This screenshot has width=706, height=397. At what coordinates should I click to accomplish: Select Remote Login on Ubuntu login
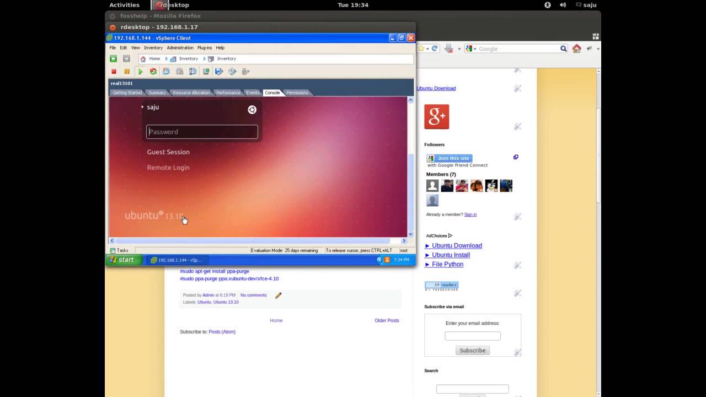(x=168, y=168)
